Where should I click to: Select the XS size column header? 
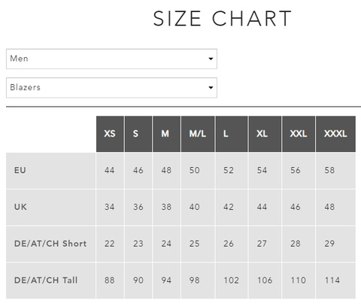tap(110, 134)
